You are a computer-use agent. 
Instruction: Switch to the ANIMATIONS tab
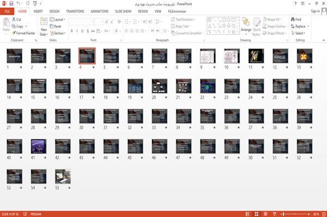pyautogui.click(x=100, y=11)
